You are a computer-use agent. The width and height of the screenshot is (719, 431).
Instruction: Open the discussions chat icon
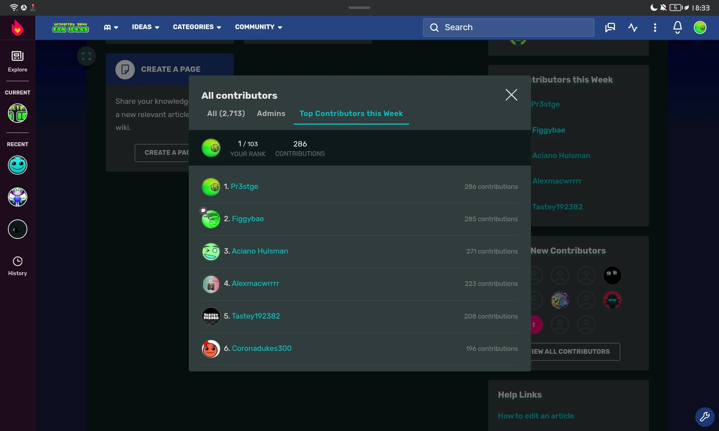(610, 28)
